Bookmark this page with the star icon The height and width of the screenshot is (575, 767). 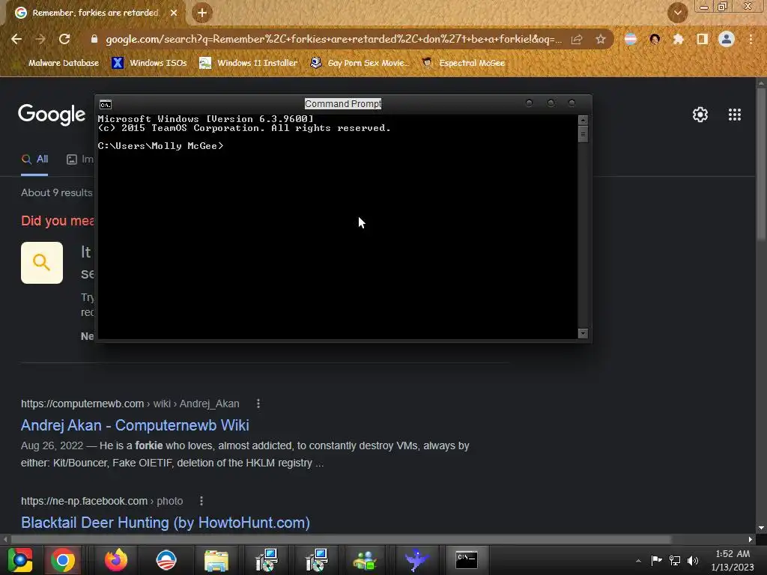tap(601, 39)
